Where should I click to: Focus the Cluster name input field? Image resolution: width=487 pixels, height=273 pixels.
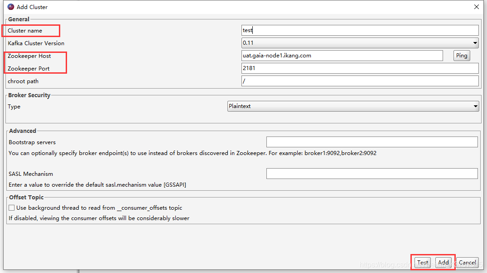tap(360, 30)
